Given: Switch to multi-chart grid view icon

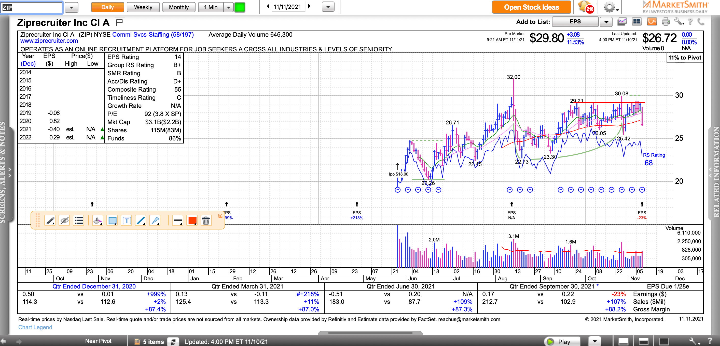Looking at the screenshot, I should pos(637,22).
